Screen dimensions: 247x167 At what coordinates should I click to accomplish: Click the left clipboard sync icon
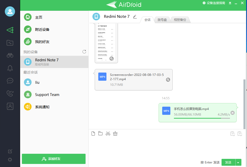tap(233, 134)
